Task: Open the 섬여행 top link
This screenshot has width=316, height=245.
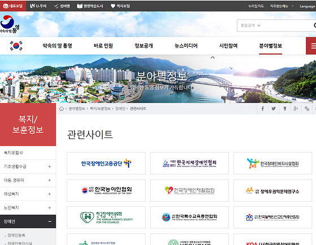Action: [62, 6]
